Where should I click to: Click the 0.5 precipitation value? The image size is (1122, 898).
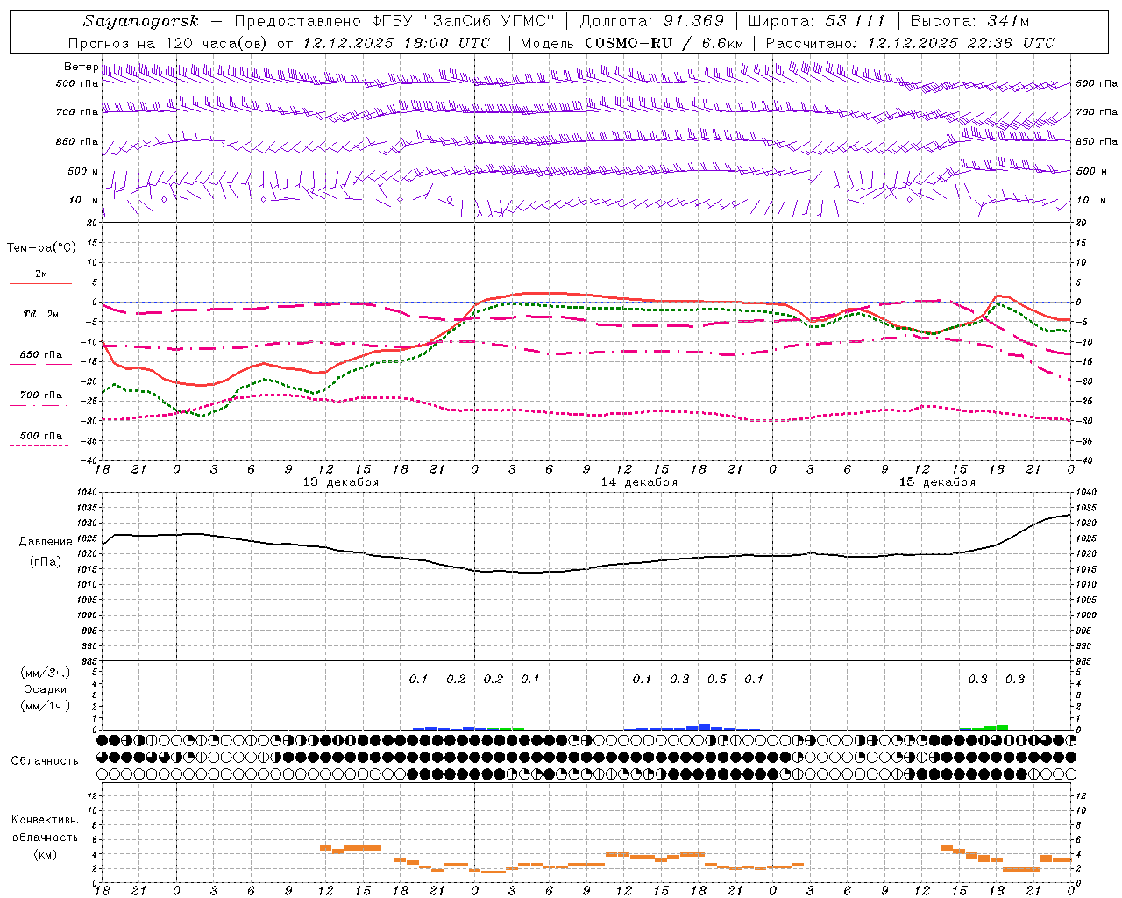(717, 679)
